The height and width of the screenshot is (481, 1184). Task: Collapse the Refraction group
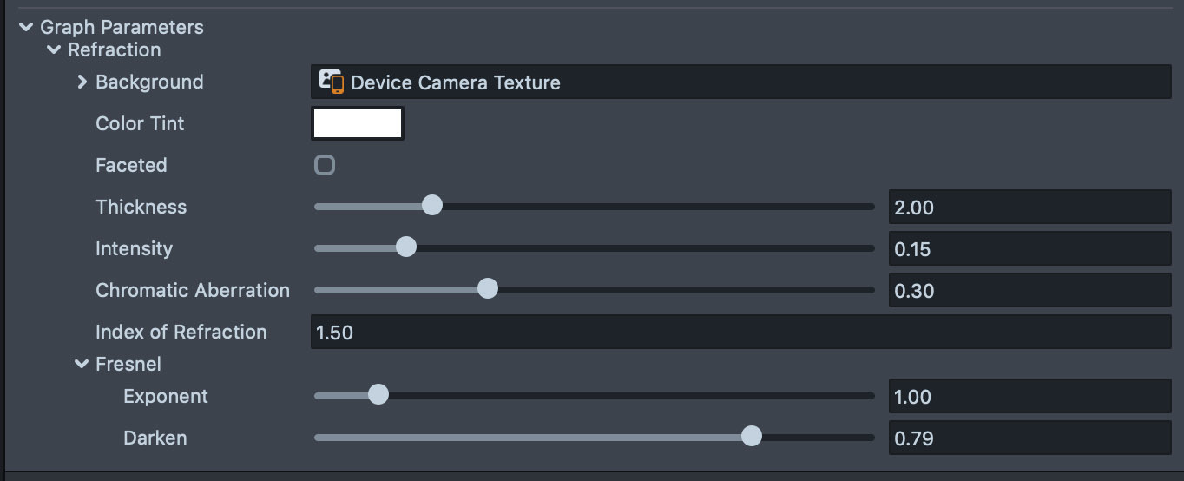[54, 50]
